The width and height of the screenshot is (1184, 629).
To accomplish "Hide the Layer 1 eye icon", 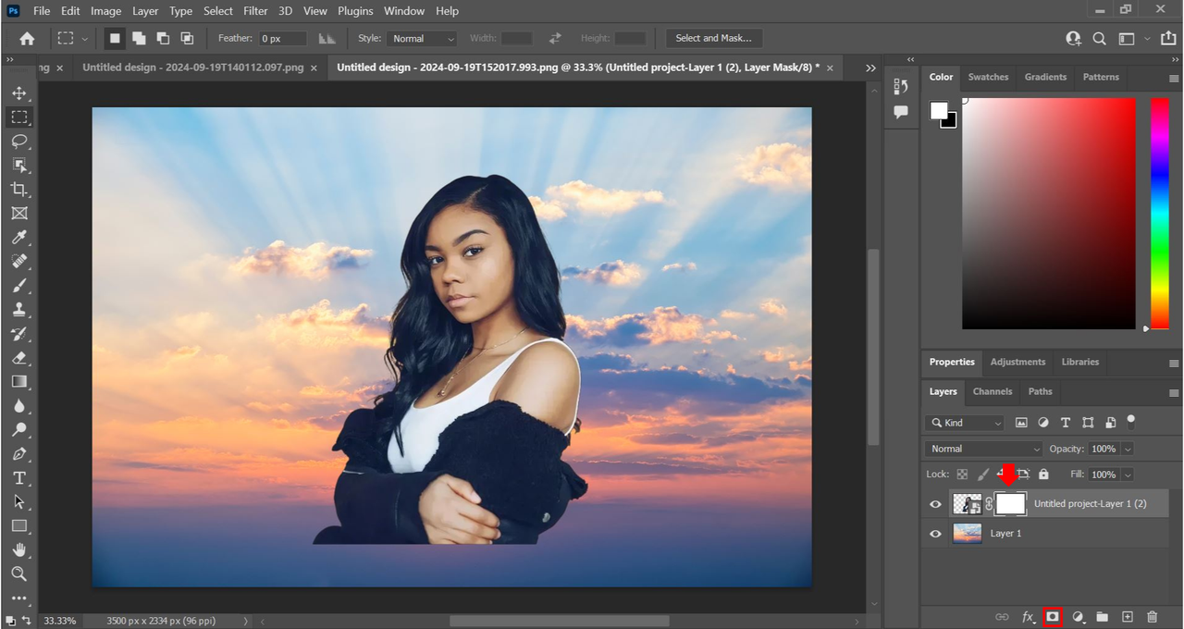I will point(935,534).
